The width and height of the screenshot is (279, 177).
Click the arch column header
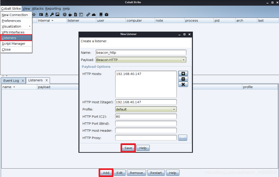point(246,21)
